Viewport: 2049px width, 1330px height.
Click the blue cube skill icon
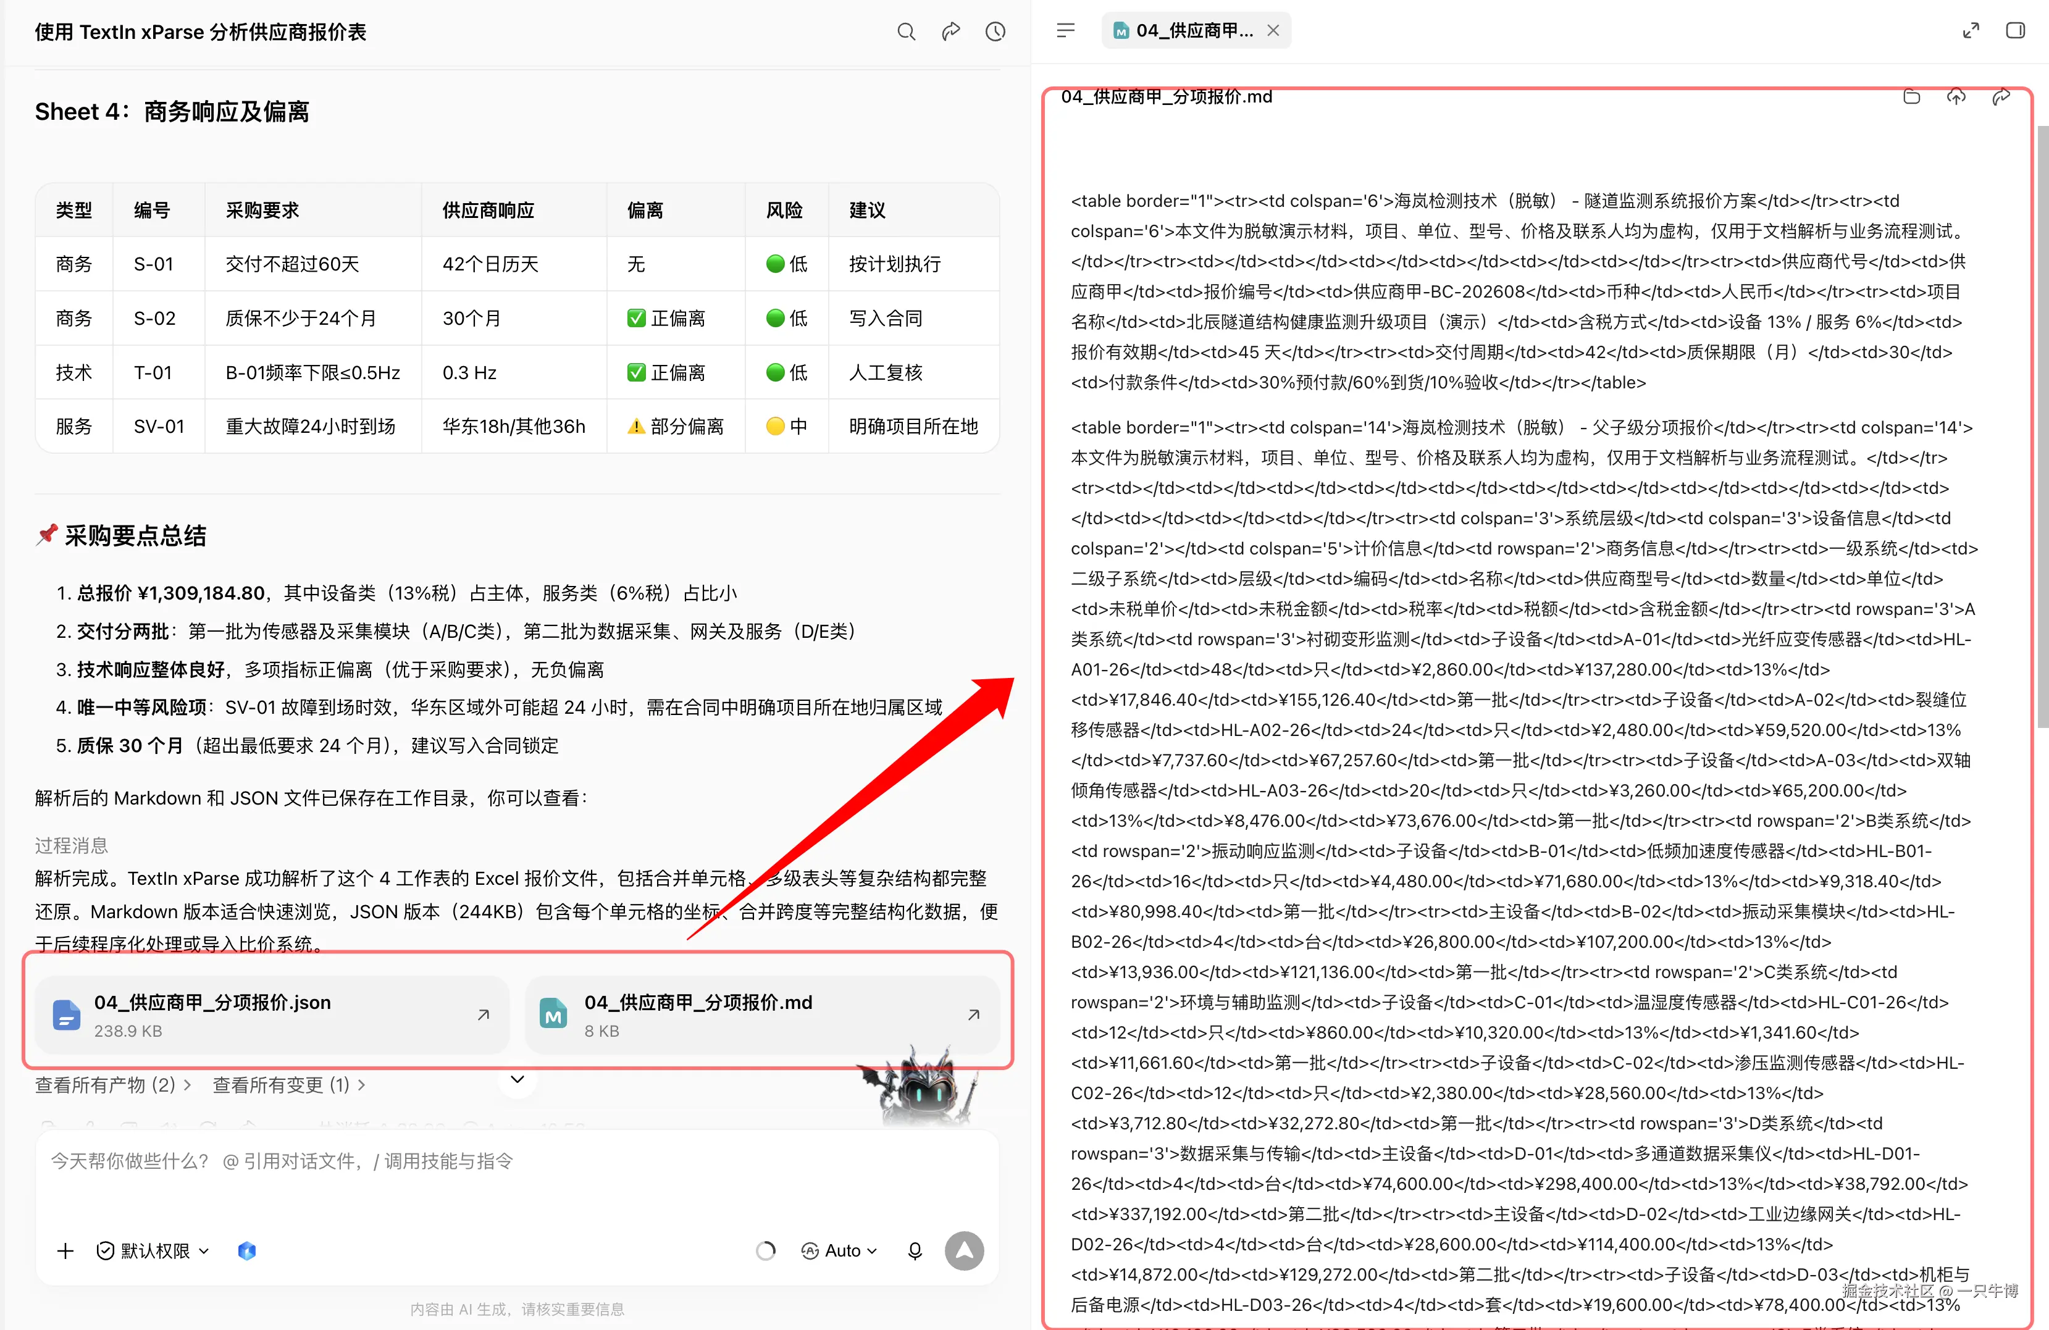coord(247,1251)
